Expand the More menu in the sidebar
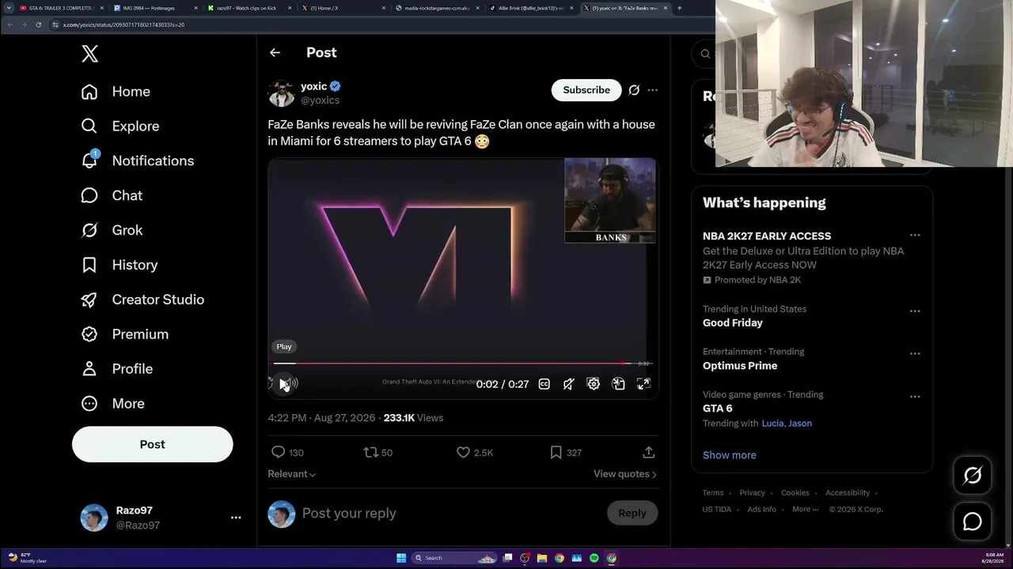Image resolution: width=1013 pixels, height=569 pixels. [x=112, y=404]
